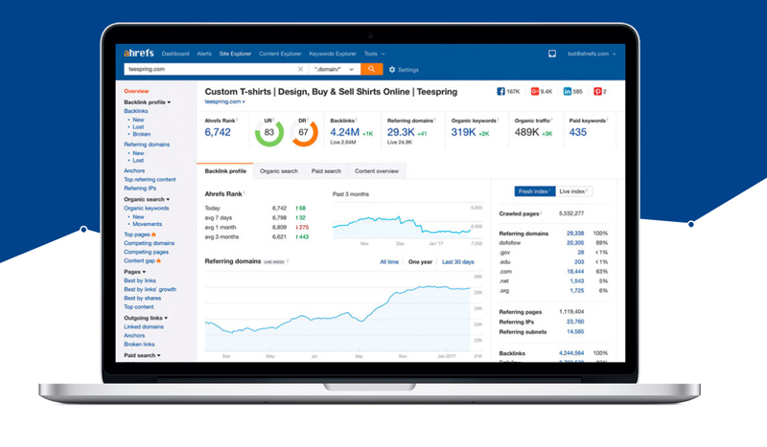This screenshot has height=447, width=767.
Task: Show Last 30 days referring domains
Action: (x=458, y=262)
